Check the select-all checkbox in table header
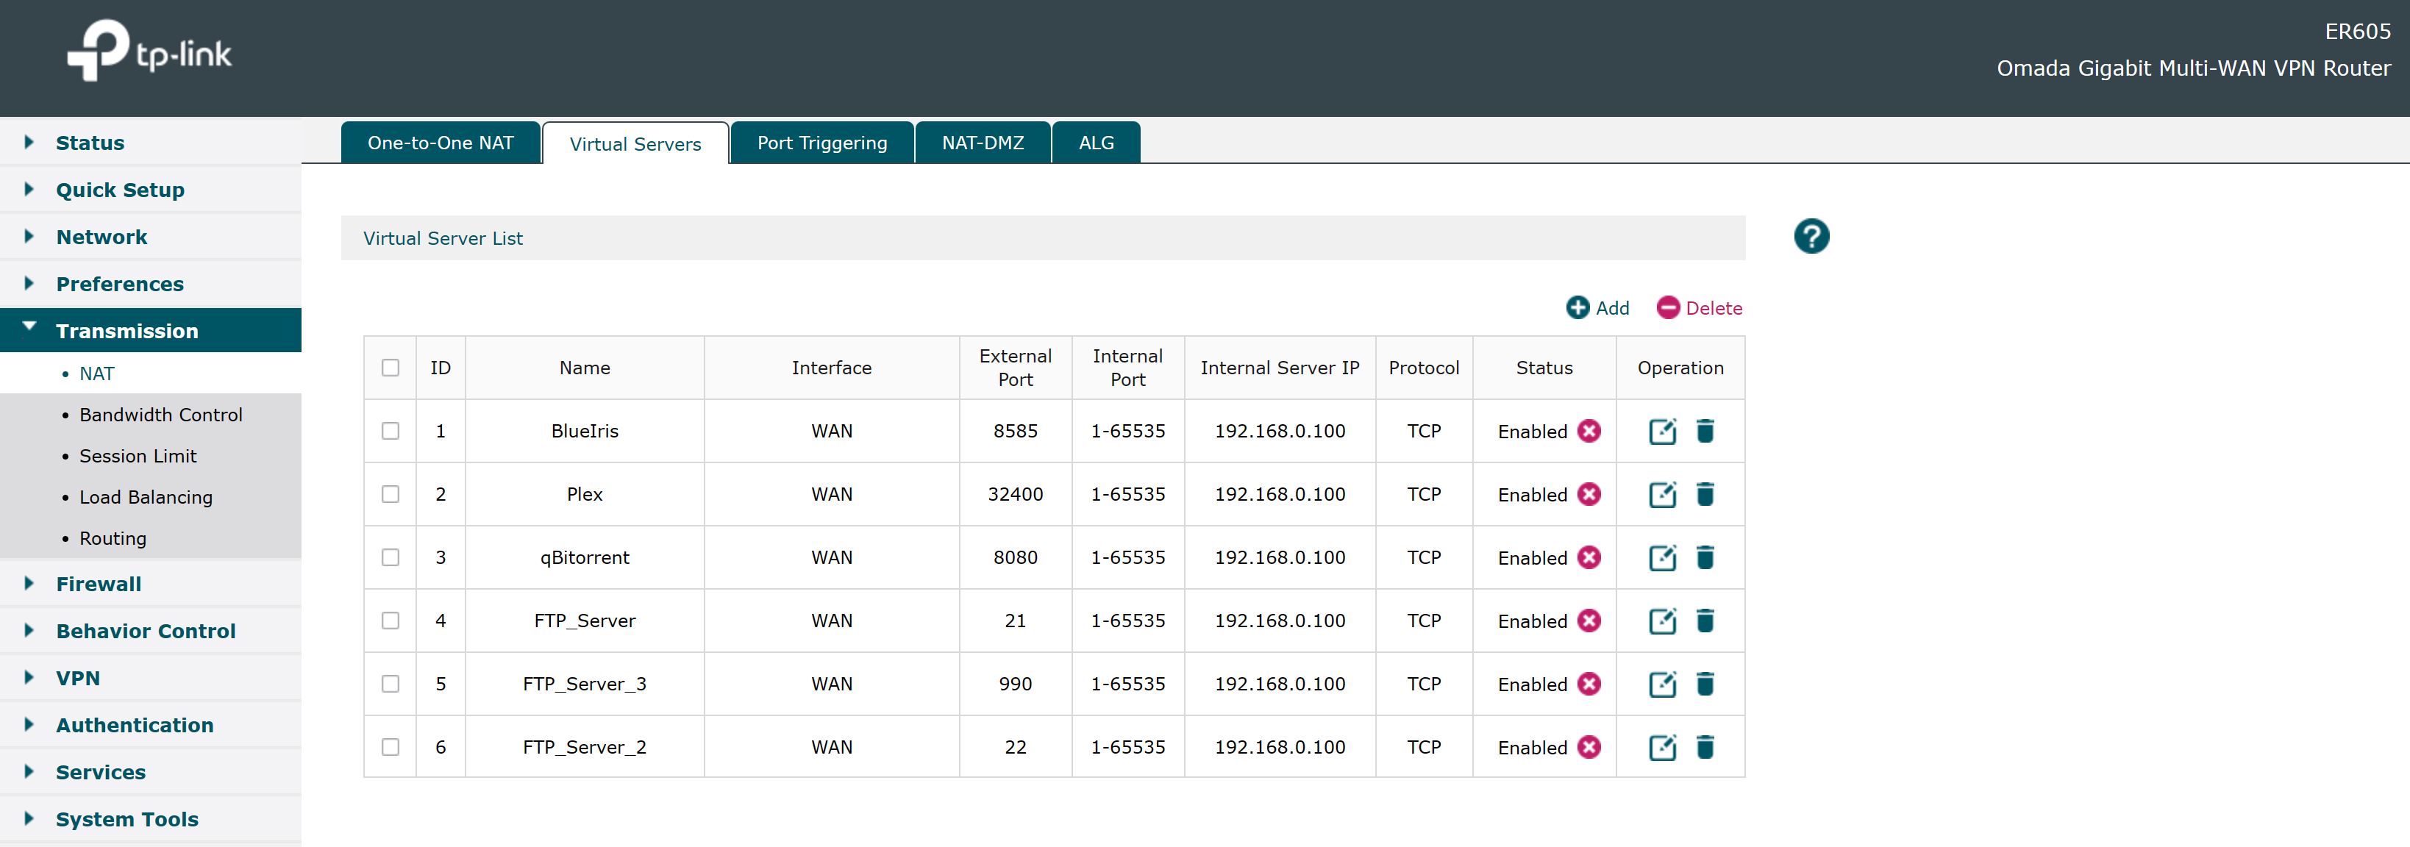2410x847 pixels. pos(391,368)
